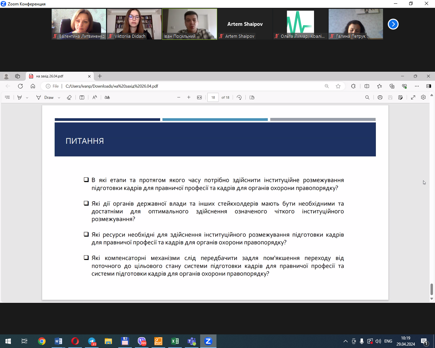Select the Erase tool in PDF toolbar

point(69,98)
